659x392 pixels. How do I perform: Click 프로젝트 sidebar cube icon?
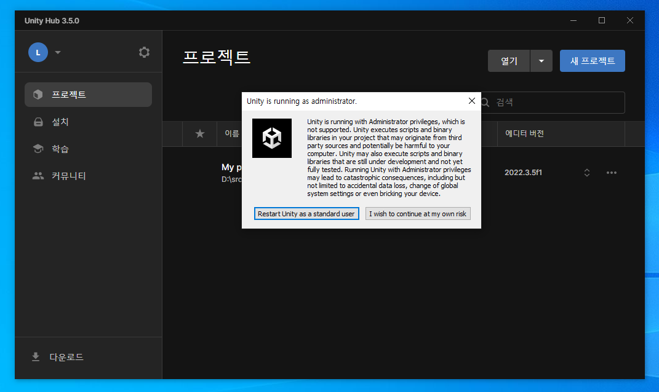click(38, 95)
